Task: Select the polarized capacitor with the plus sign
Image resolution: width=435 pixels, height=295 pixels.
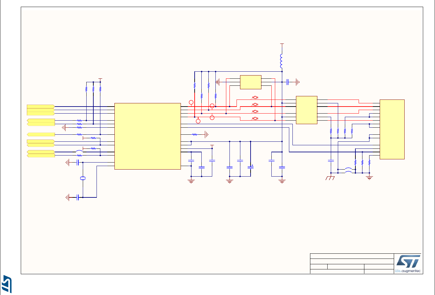Action: [x=251, y=168]
